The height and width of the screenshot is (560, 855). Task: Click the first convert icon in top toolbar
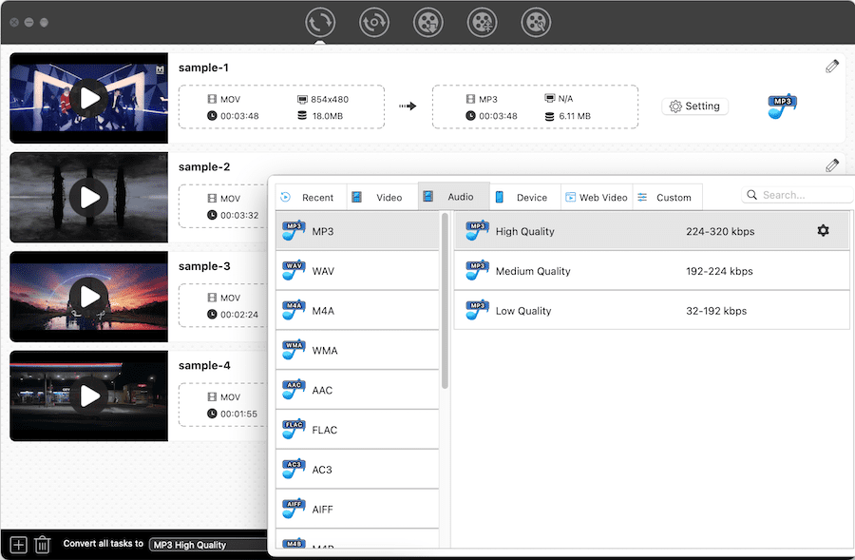pyautogui.click(x=320, y=21)
